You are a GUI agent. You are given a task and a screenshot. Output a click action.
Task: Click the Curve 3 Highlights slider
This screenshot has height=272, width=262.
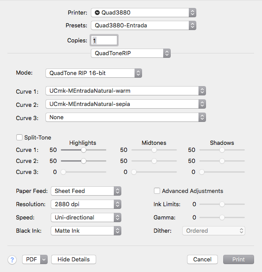tap(83, 172)
